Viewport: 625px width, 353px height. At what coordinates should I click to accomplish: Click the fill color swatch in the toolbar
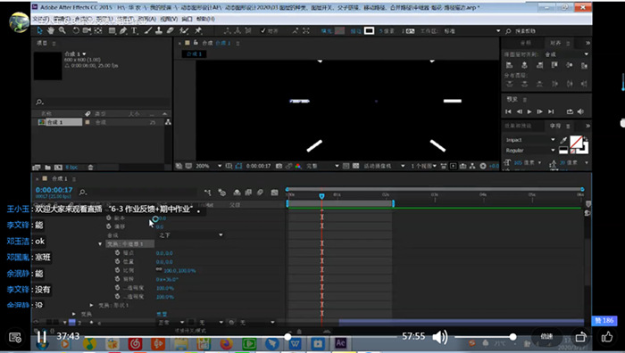click(x=339, y=30)
